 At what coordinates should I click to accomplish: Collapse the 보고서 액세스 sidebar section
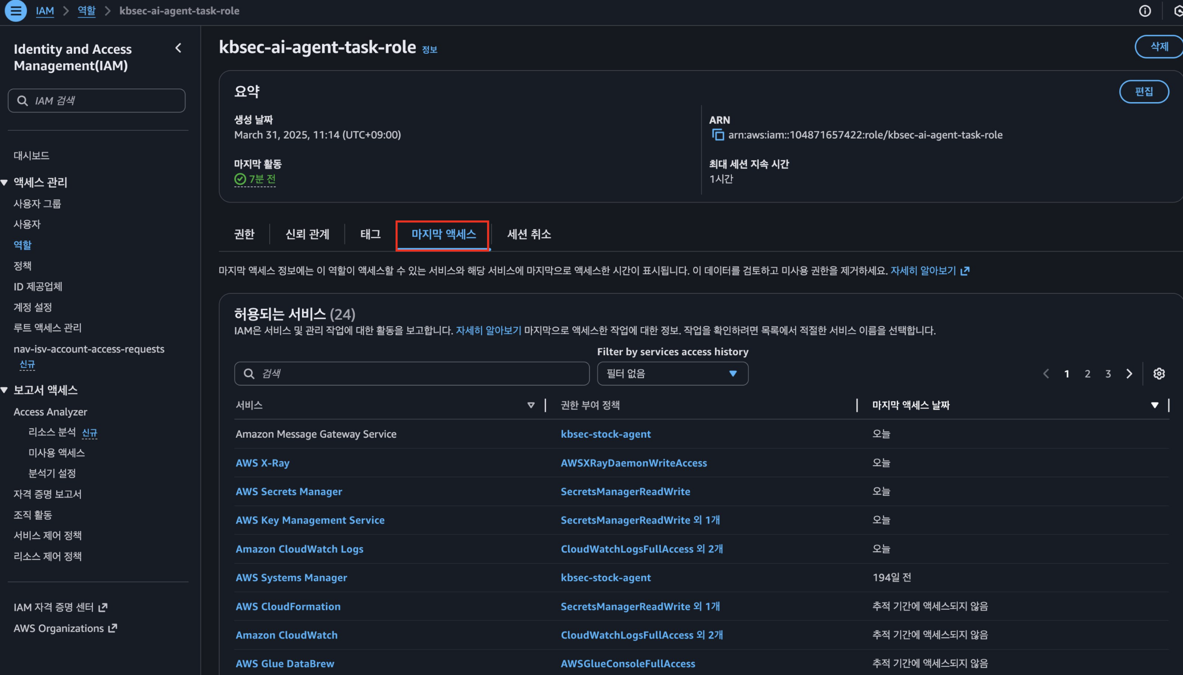click(5, 390)
